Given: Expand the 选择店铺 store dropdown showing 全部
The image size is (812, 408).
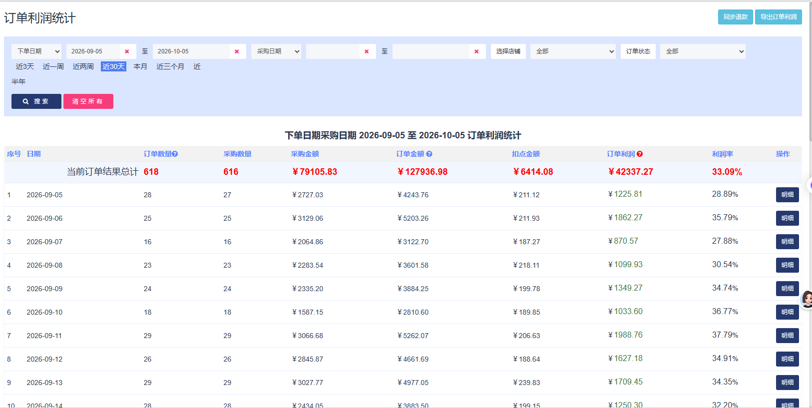Looking at the screenshot, I should pyautogui.click(x=573, y=51).
